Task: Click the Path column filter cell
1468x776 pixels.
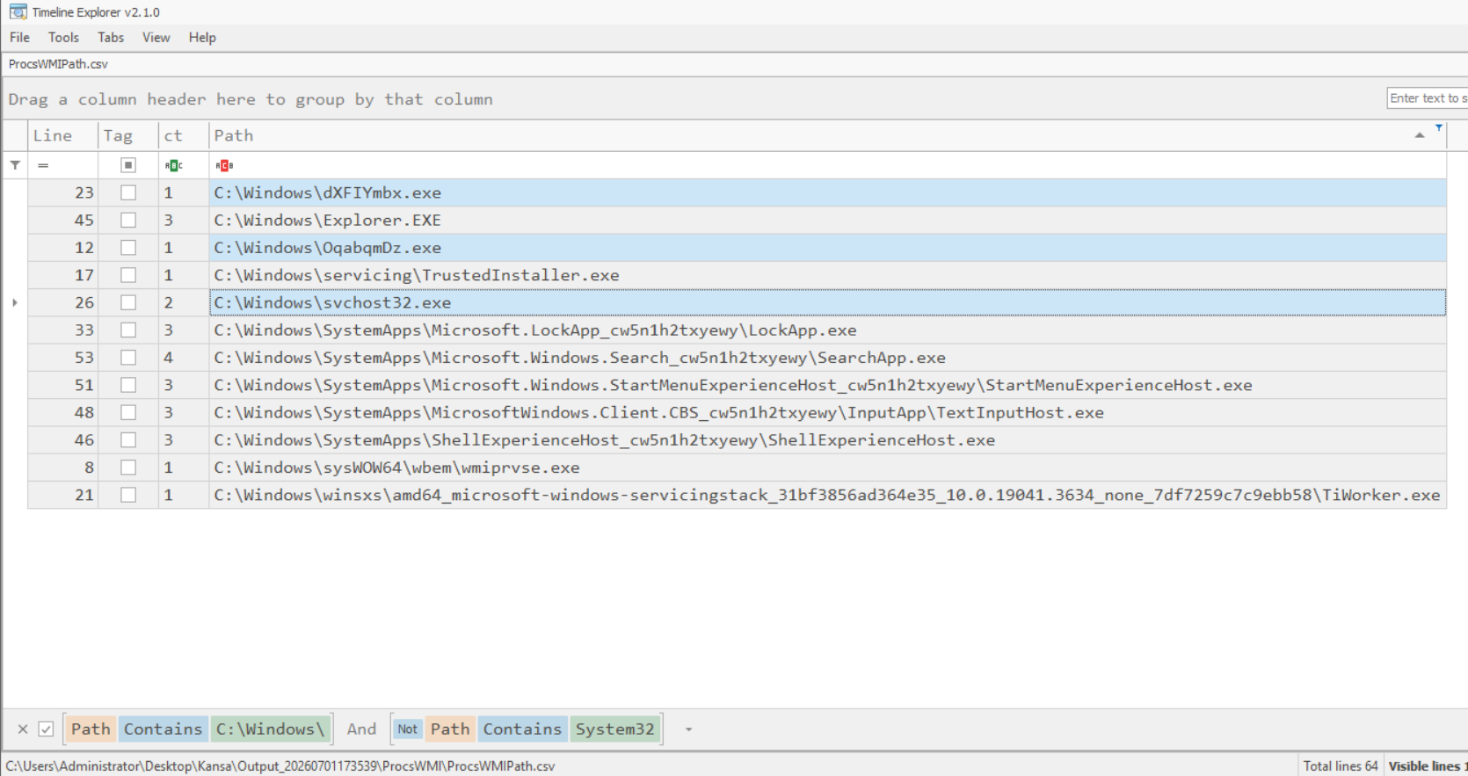Action: [x=827, y=165]
